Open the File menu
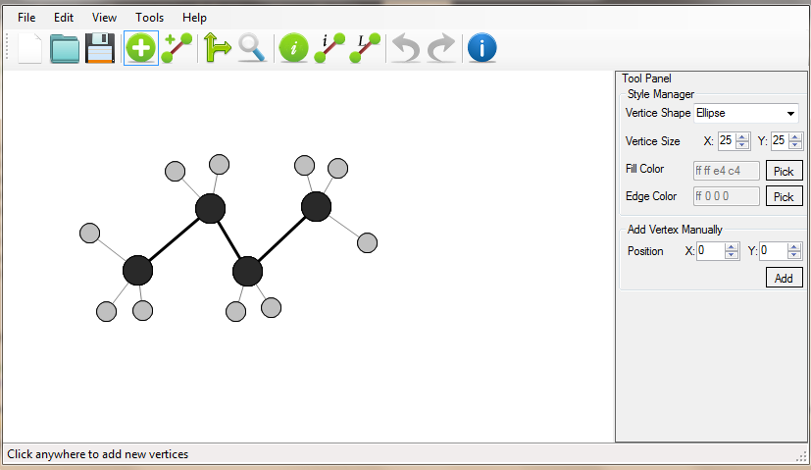 pos(26,18)
